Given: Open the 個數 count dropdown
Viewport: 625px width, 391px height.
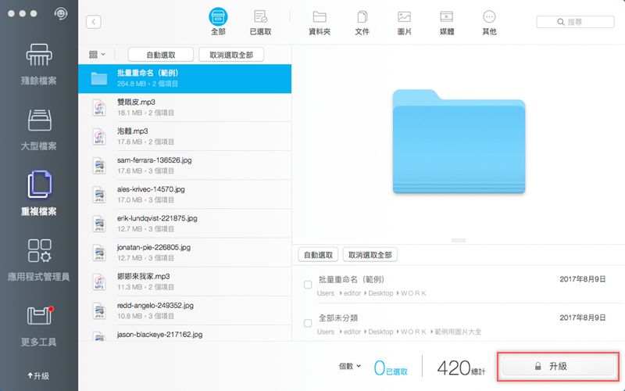Looking at the screenshot, I should pos(350,366).
